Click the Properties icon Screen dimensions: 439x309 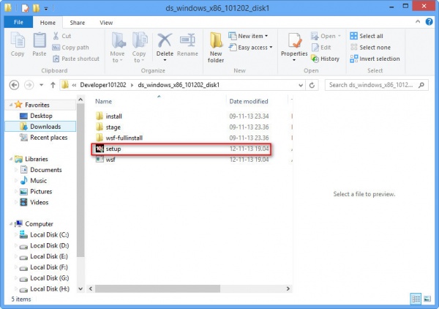(294, 41)
